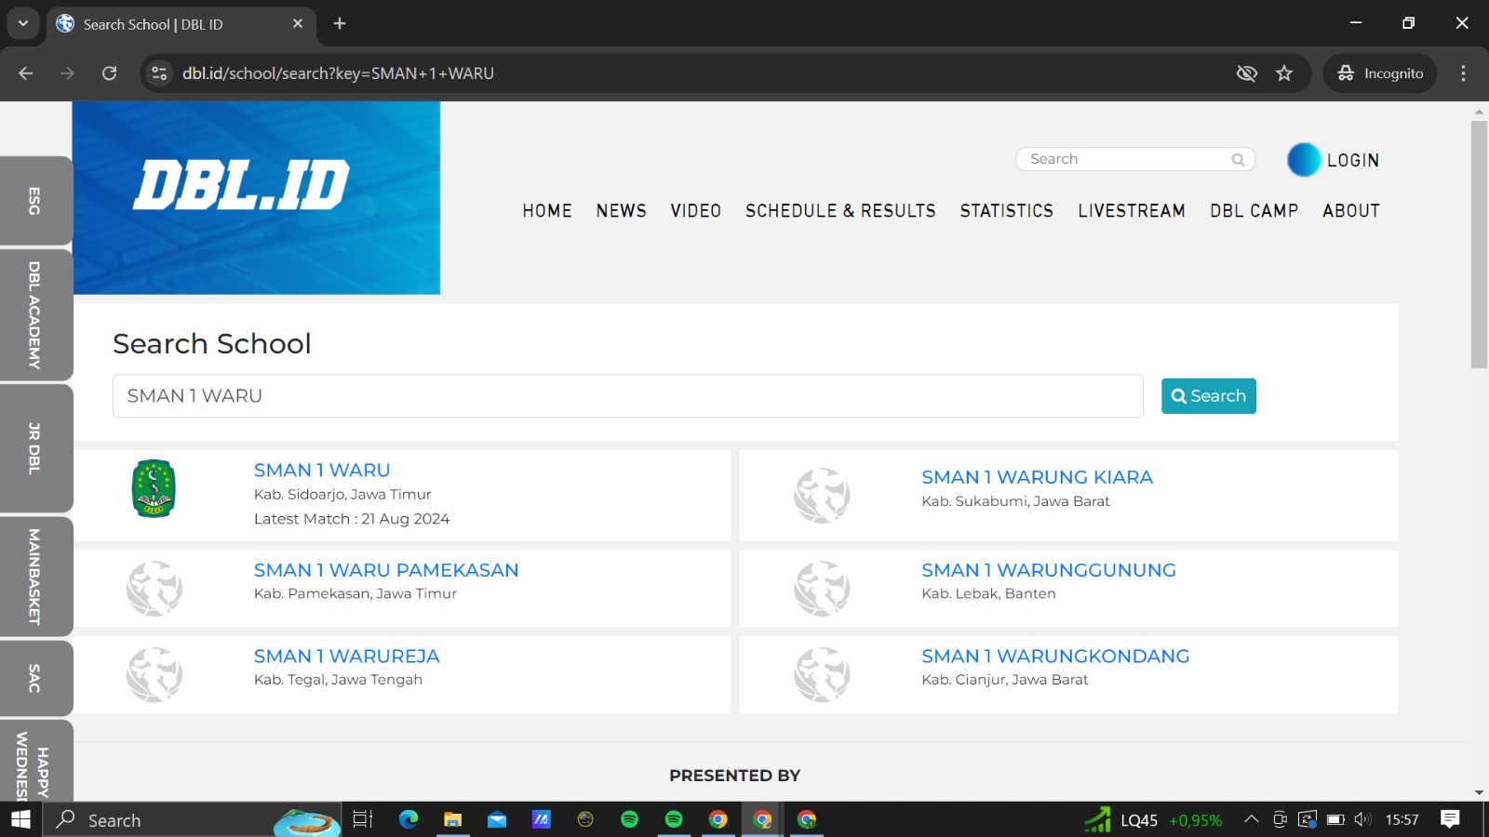Viewport: 1489px width, 837px height.
Task: Focus the header Search field
Action: [1135, 159]
